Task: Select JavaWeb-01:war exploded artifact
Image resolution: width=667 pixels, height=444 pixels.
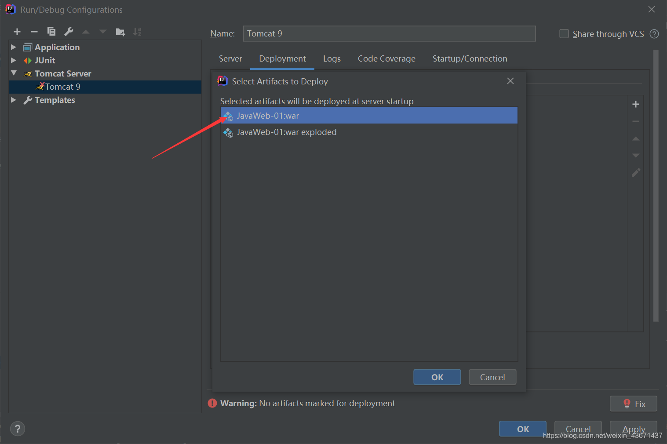Action: pos(369,132)
